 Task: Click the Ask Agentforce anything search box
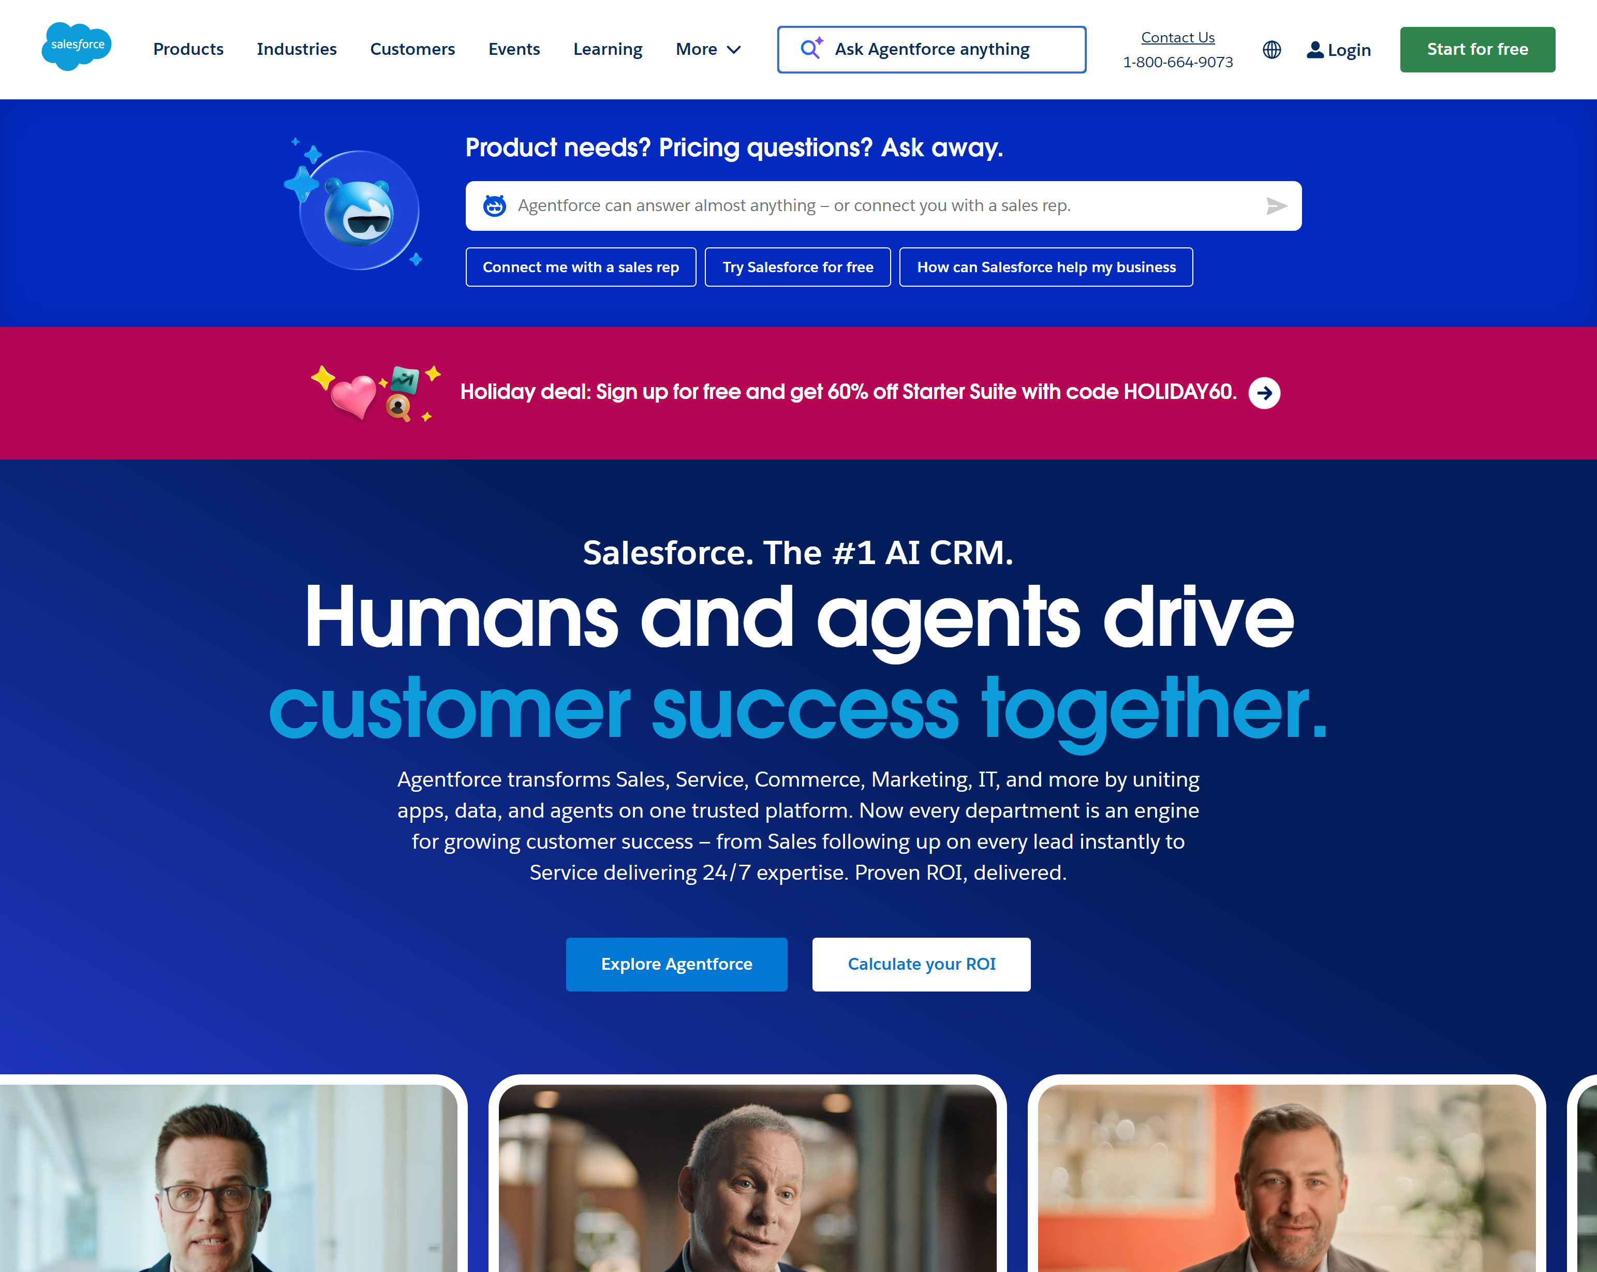[931, 50]
